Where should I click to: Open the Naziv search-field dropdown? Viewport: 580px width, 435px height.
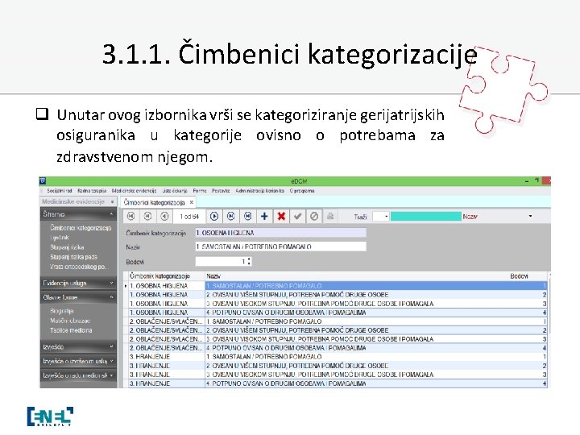530,216
